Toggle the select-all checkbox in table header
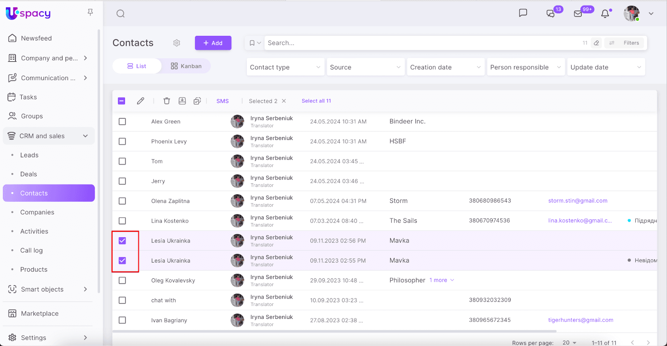The image size is (667, 346). tap(122, 101)
